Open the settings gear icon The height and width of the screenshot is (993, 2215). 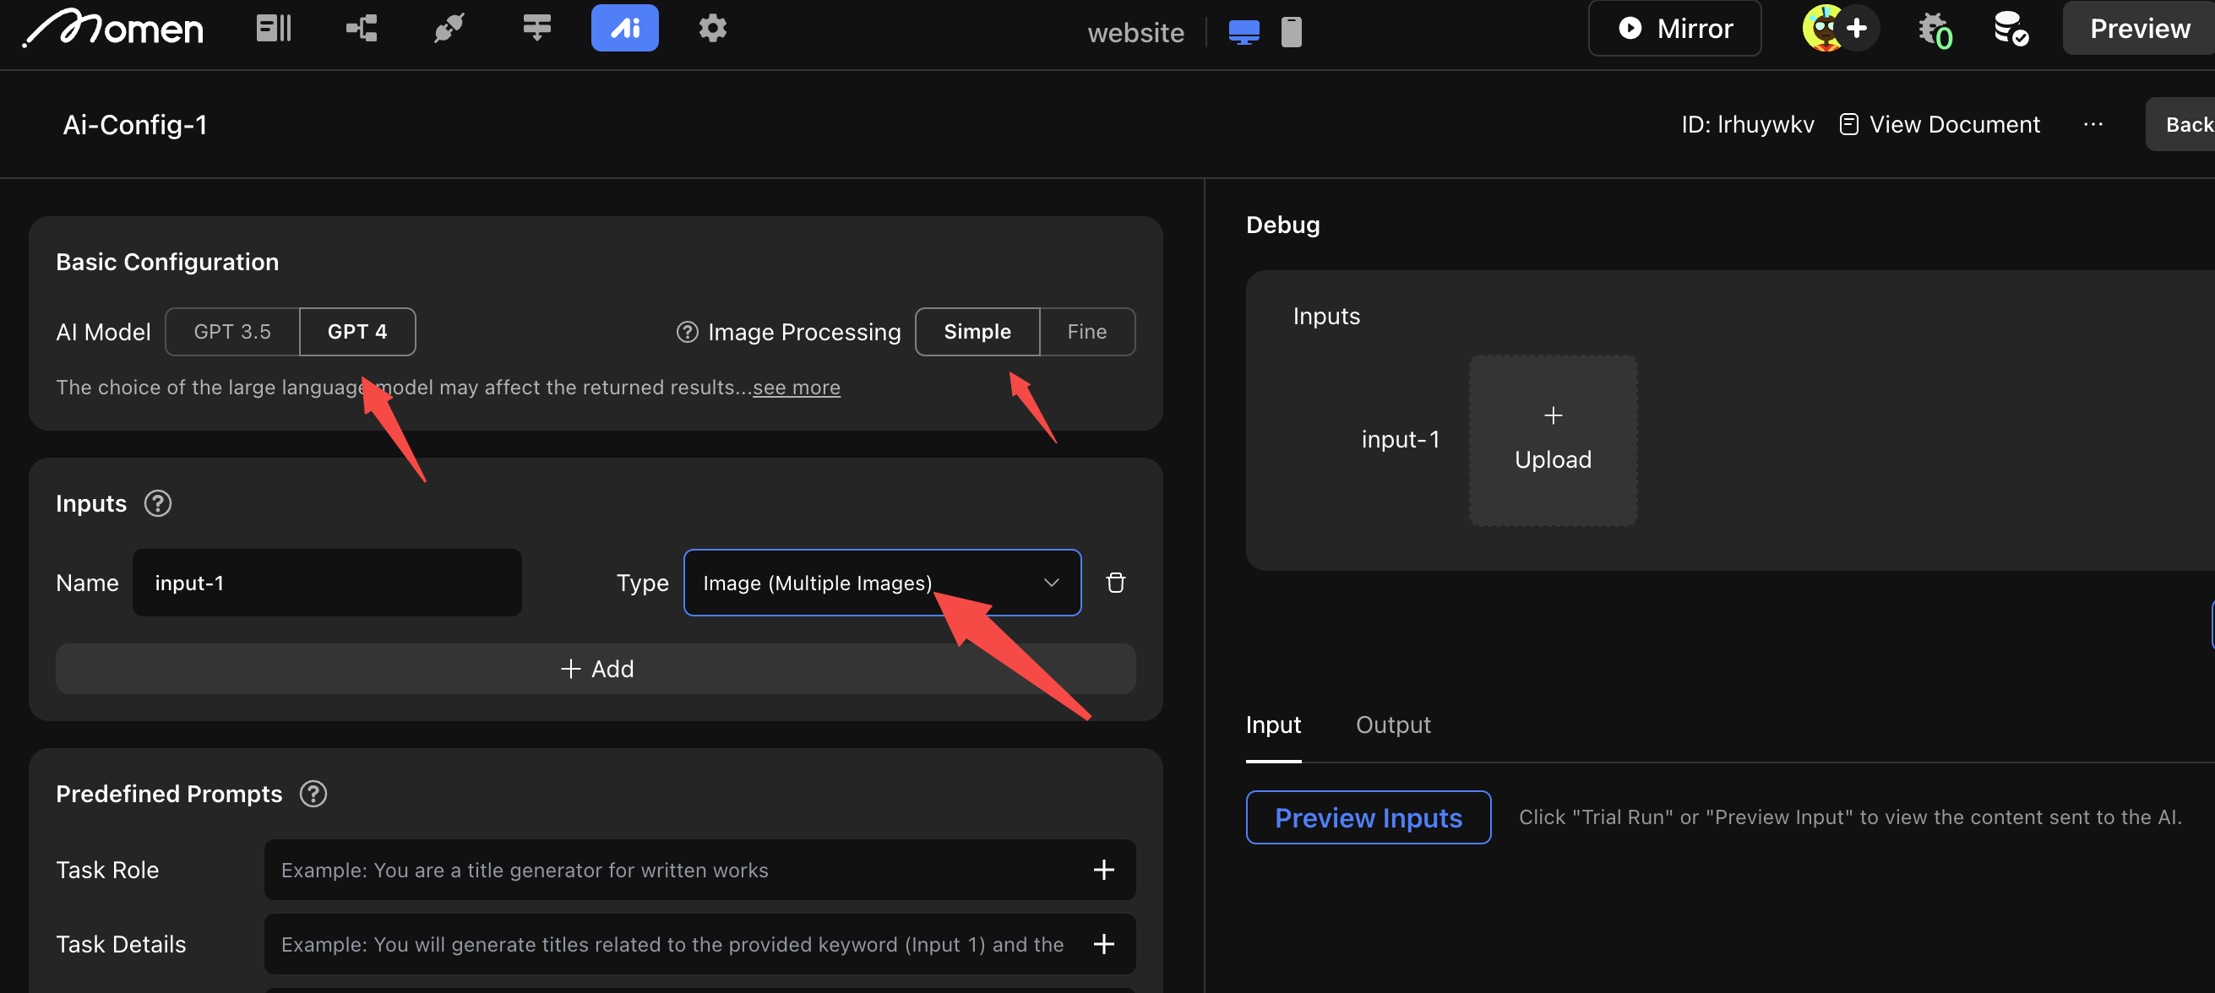coord(712,29)
